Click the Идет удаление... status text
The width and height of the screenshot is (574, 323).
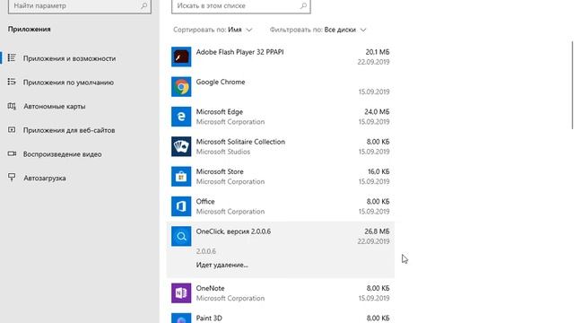[x=222, y=265]
